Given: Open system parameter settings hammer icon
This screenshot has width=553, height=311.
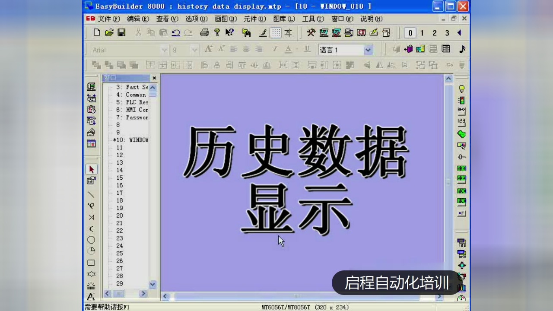Looking at the screenshot, I should pos(311,32).
